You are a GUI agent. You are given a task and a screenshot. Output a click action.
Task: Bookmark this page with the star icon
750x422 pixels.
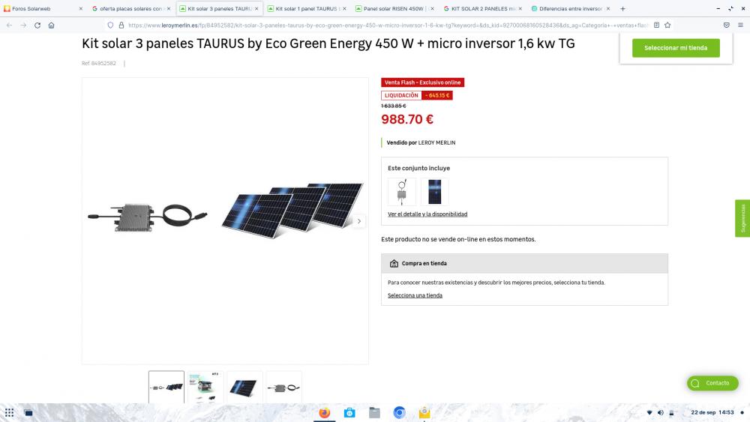[667, 25]
